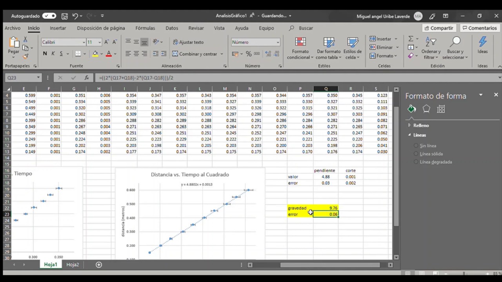Click the increase decimals icon
This screenshot has height=282, width=502.
pos(268,54)
